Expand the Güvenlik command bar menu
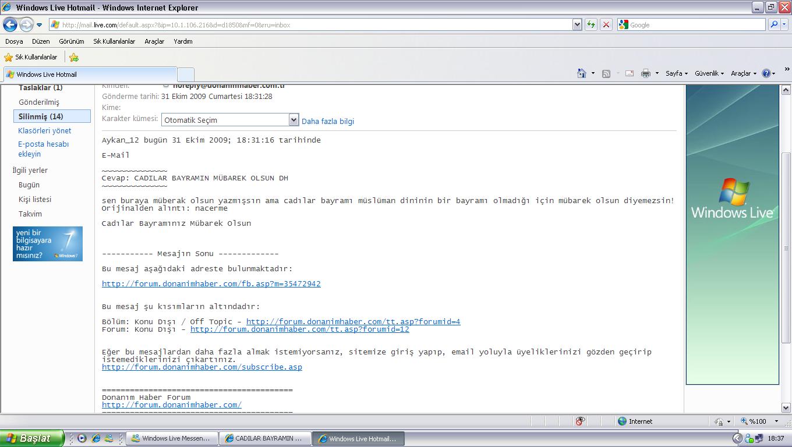This screenshot has width=792, height=447. click(709, 73)
